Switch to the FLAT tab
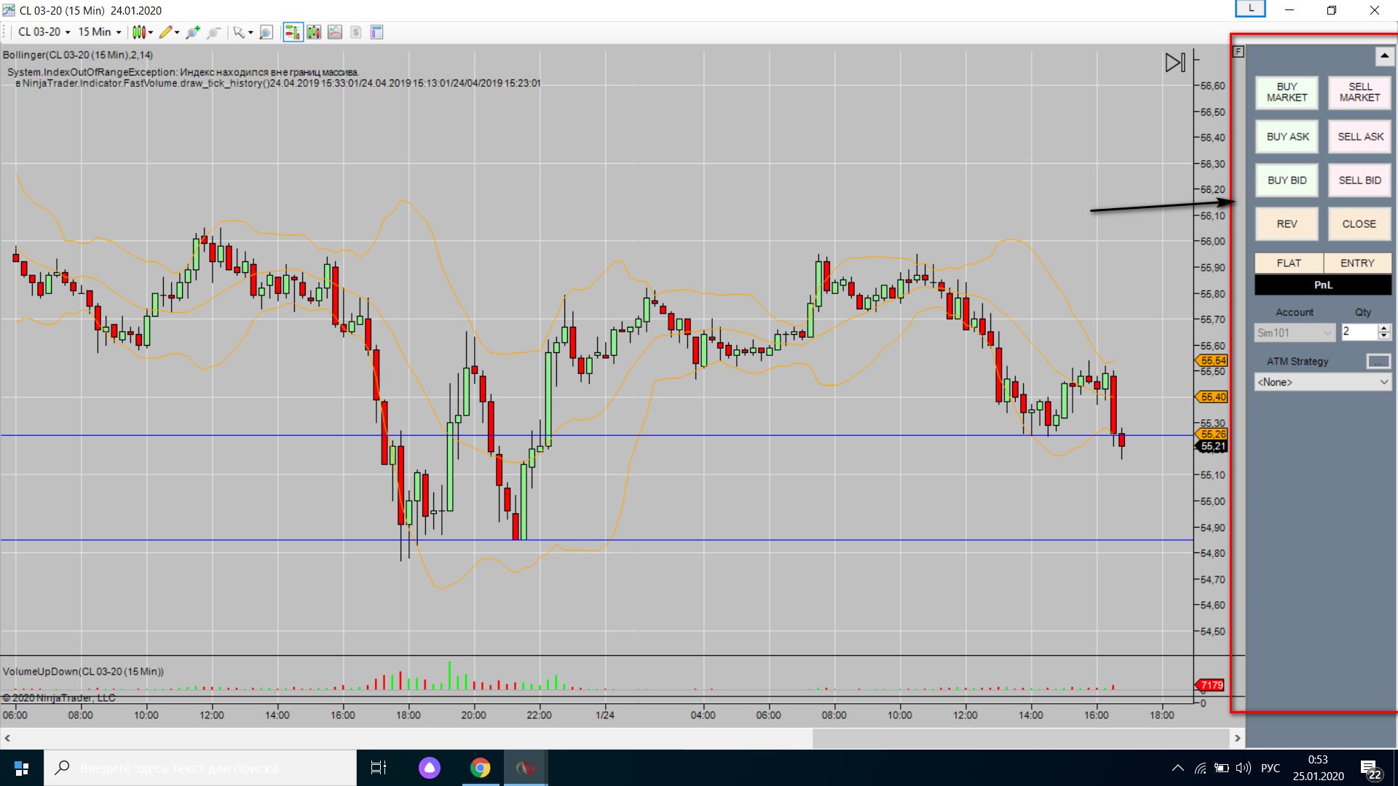 [x=1288, y=263]
